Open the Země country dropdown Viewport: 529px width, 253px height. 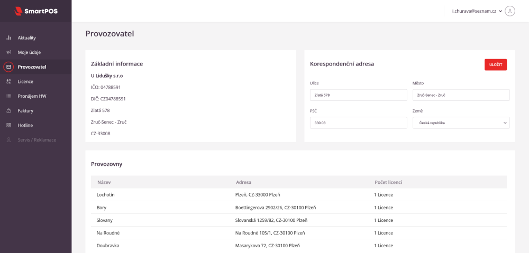click(461, 123)
